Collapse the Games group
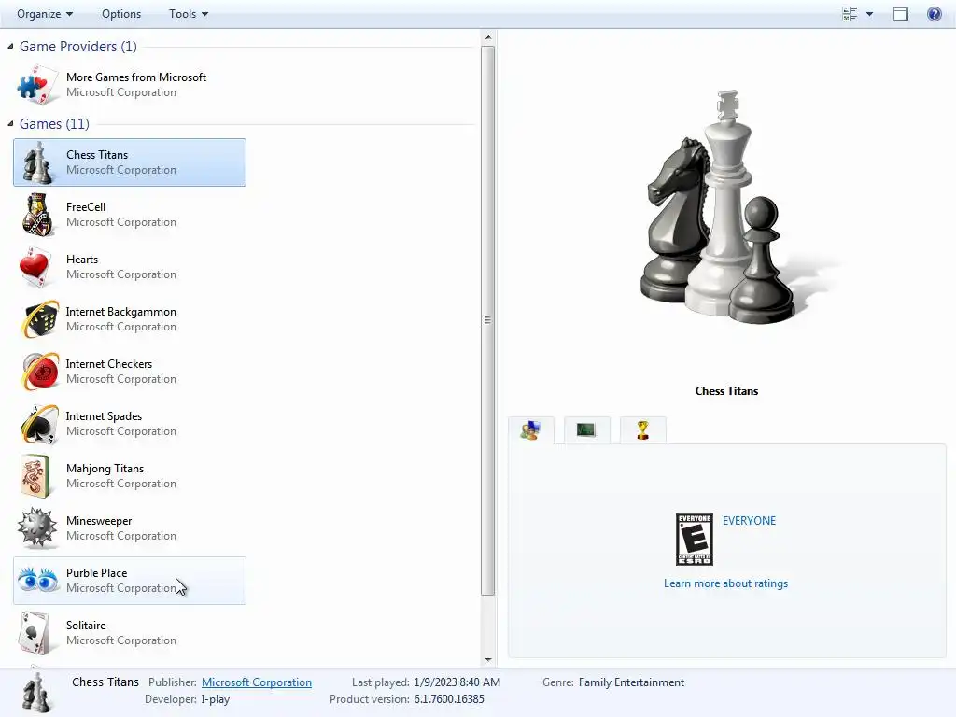Viewport: 956px width, 717px height. coord(10,124)
